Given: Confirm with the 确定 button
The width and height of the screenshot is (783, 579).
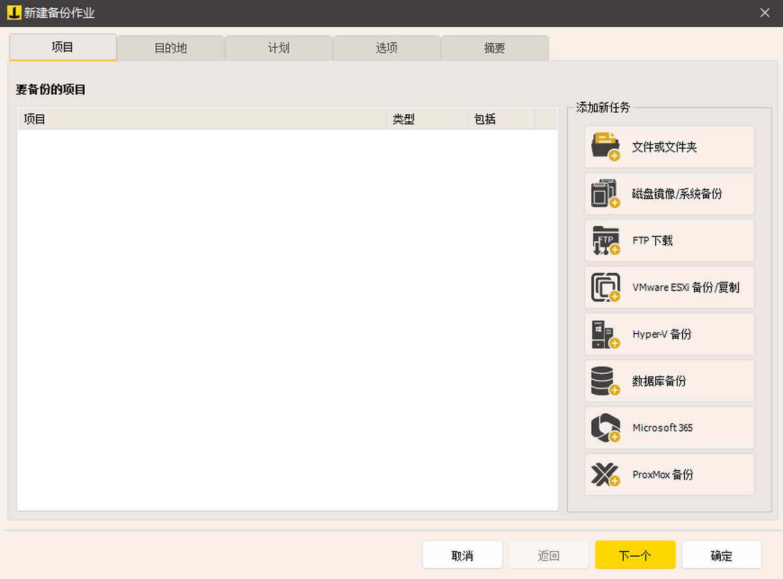Looking at the screenshot, I should pyautogui.click(x=721, y=556).
